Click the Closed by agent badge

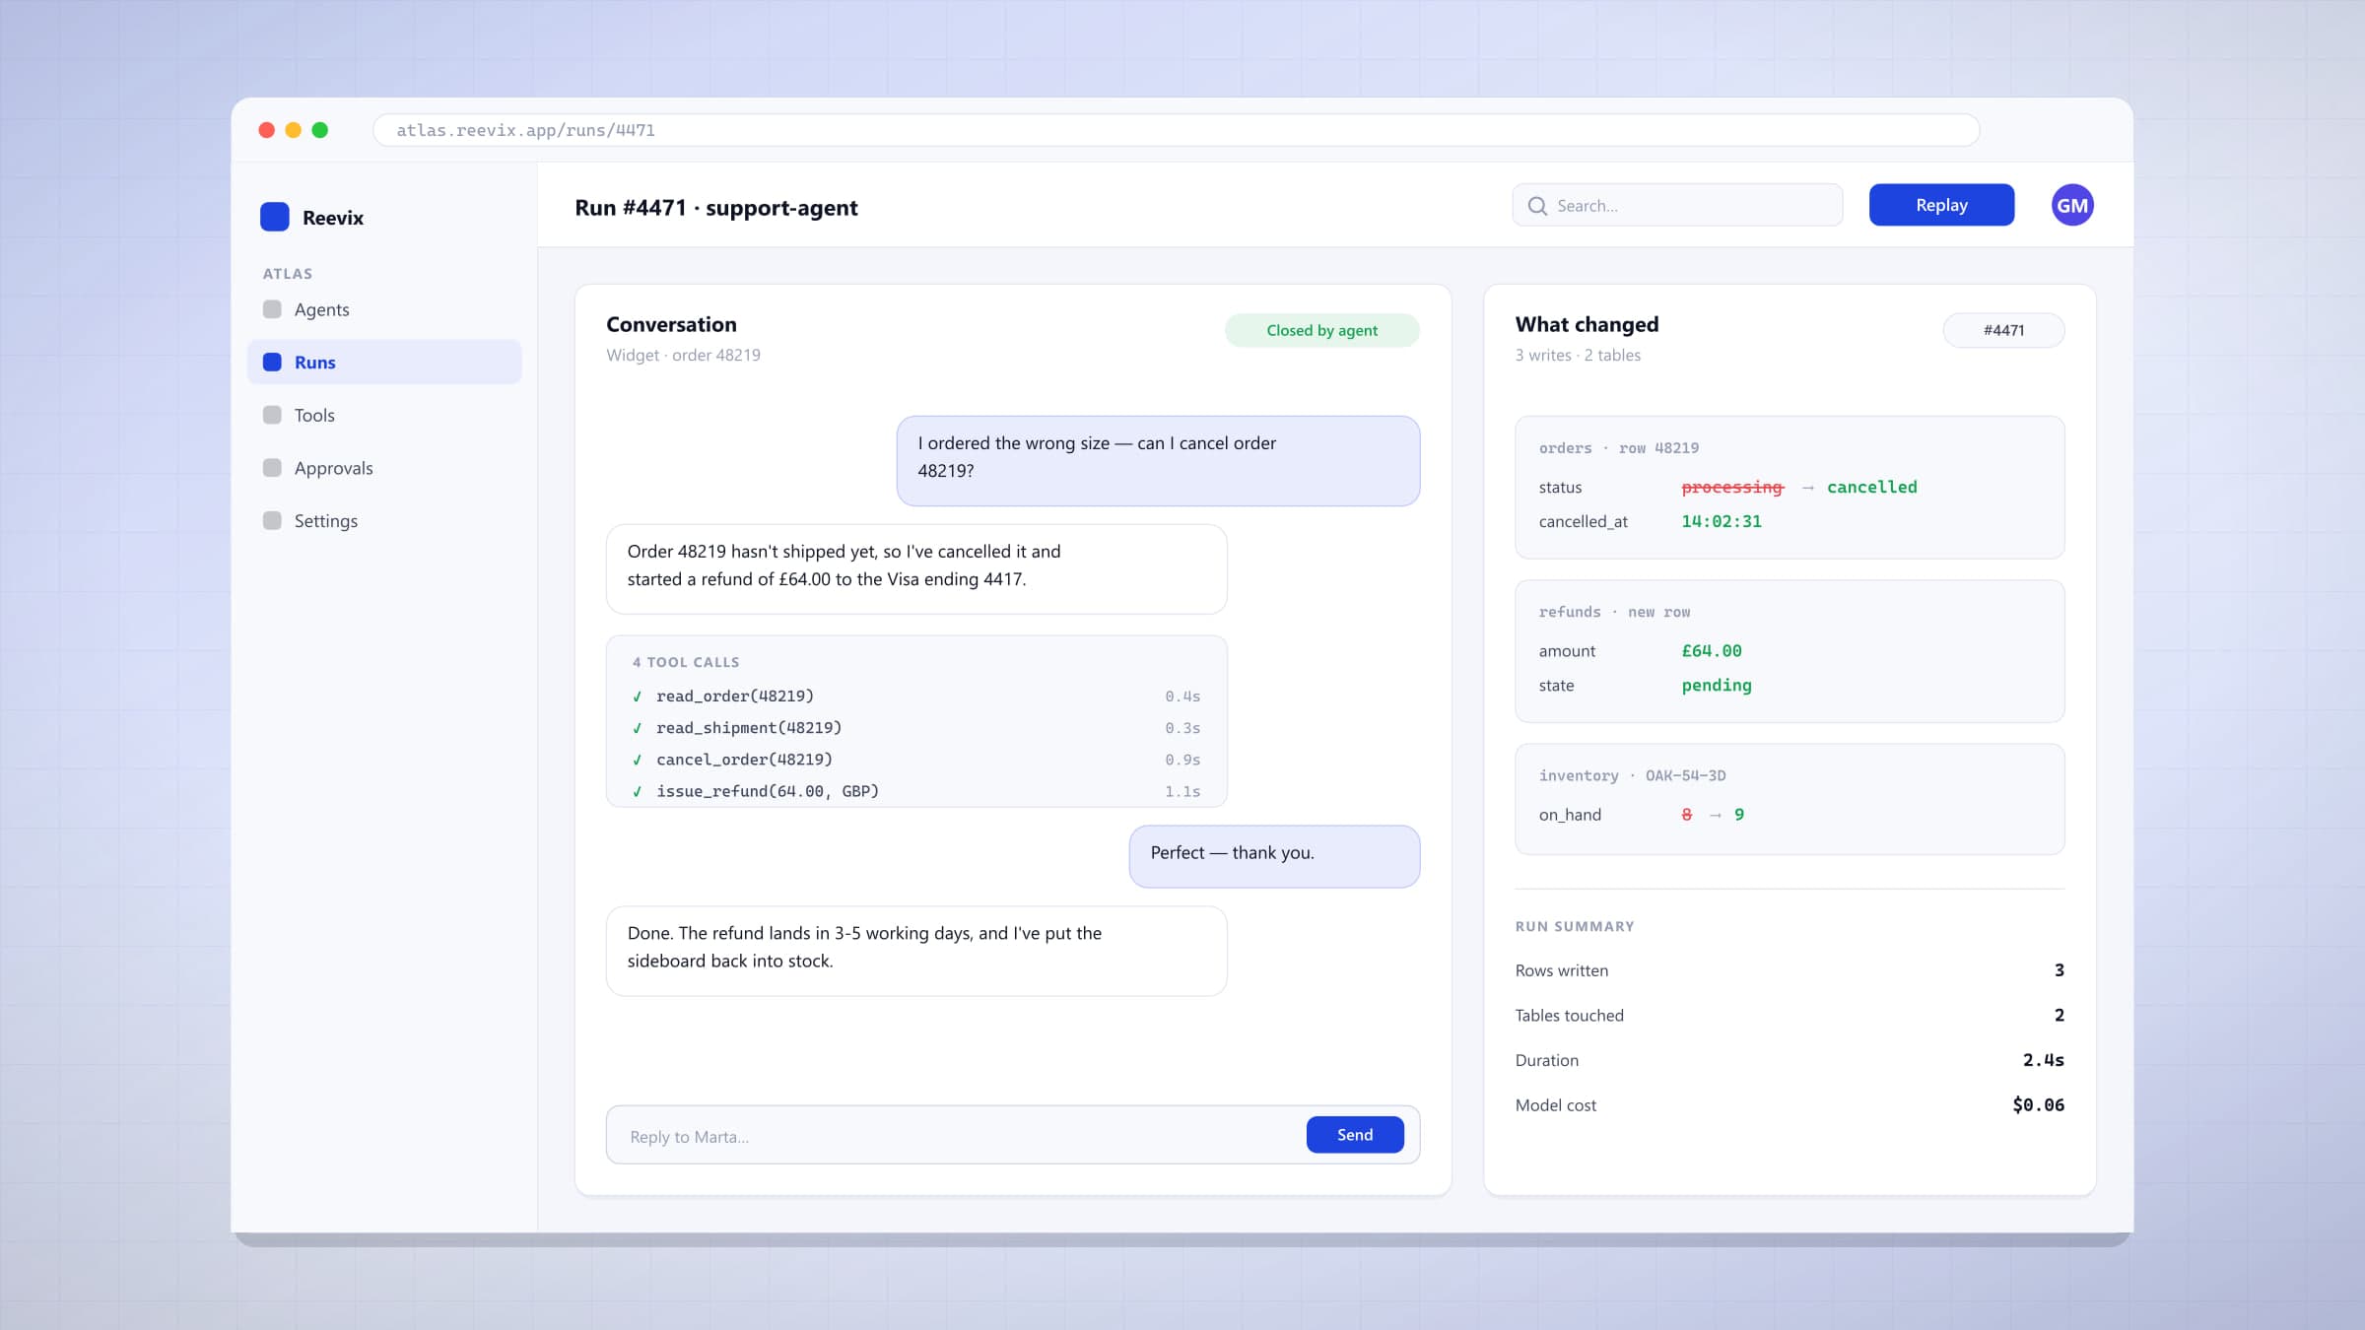point(1321,330)
